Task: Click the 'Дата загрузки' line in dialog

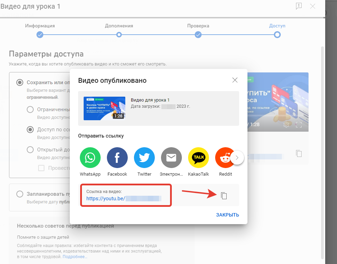Action: coord(160,106)
